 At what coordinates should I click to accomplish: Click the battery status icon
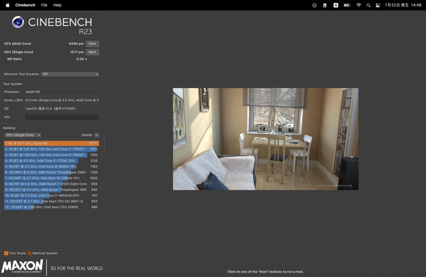[347, 5]
